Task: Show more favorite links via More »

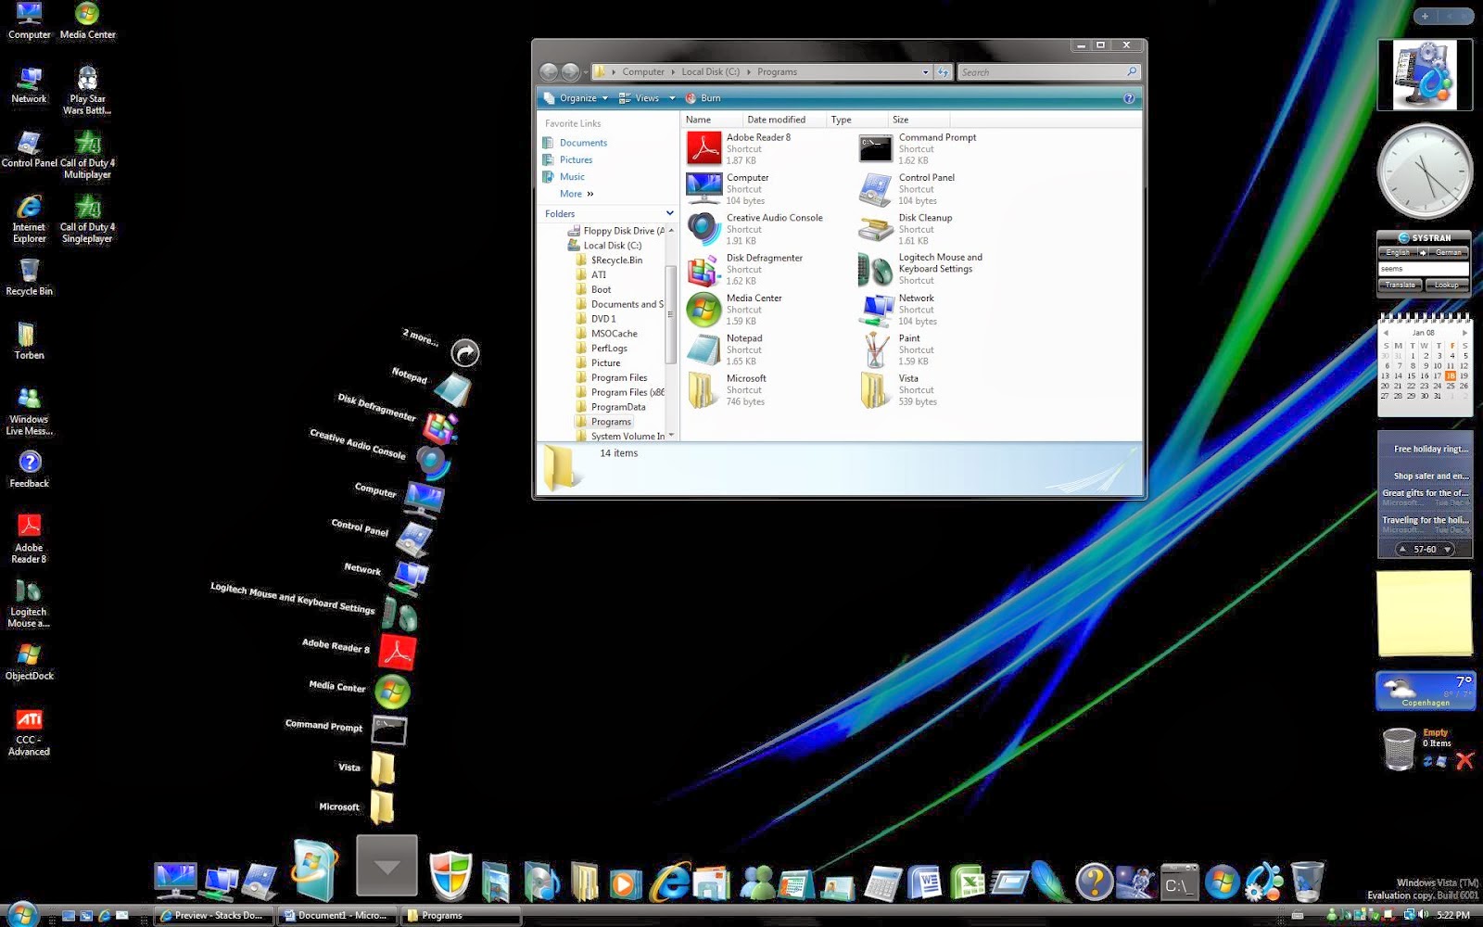Action: (x=577, y=194)
